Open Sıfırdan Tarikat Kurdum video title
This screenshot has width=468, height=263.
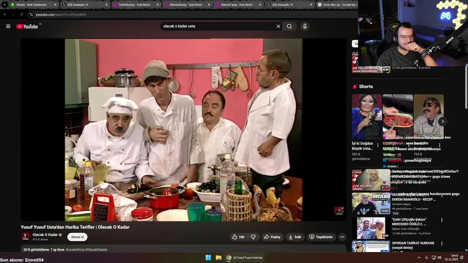point(413,245)
